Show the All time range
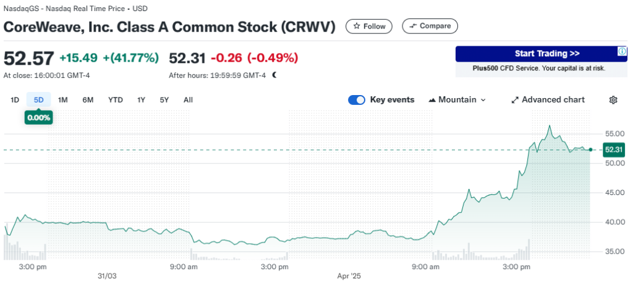 tap(188, 100)
